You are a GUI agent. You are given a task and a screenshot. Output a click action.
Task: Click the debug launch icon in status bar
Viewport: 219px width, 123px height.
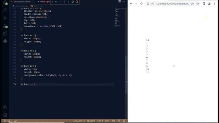(x=16, y=121)
